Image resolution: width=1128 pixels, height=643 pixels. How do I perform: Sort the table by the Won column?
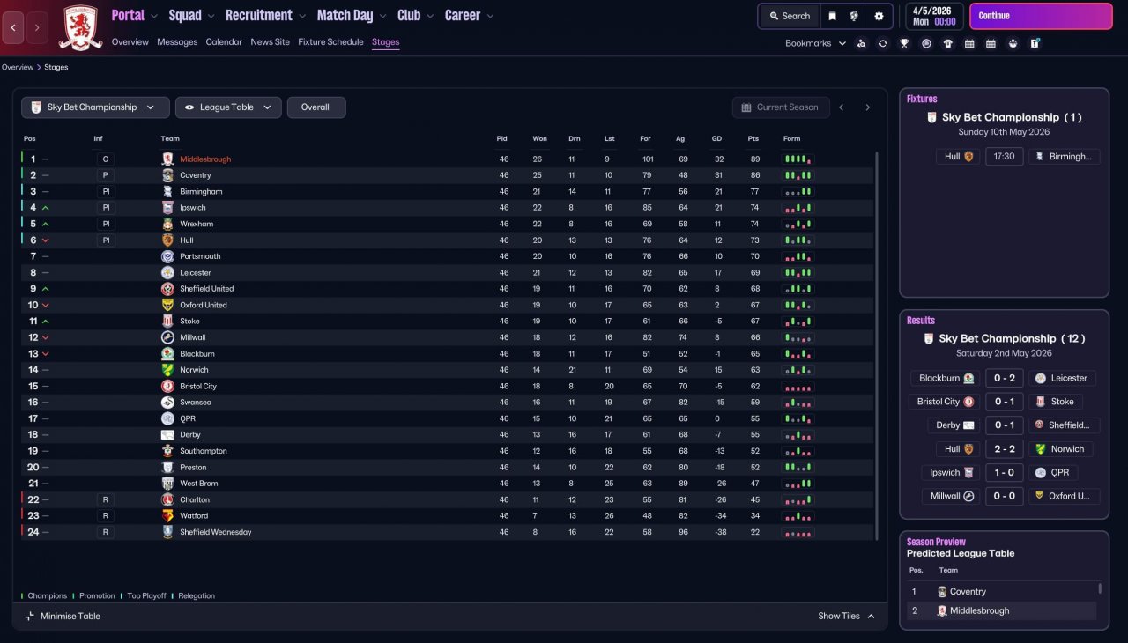(x=539, y=138)
